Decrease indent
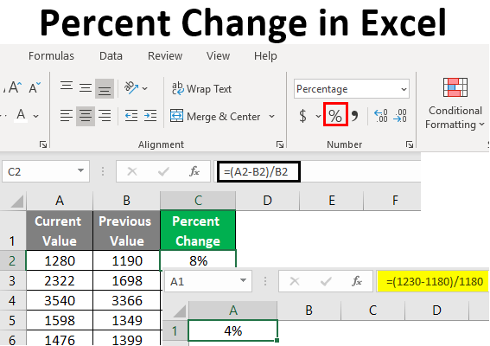Image resolution: width=490 pixels, height=346 pixels. [x=131, y=115]
